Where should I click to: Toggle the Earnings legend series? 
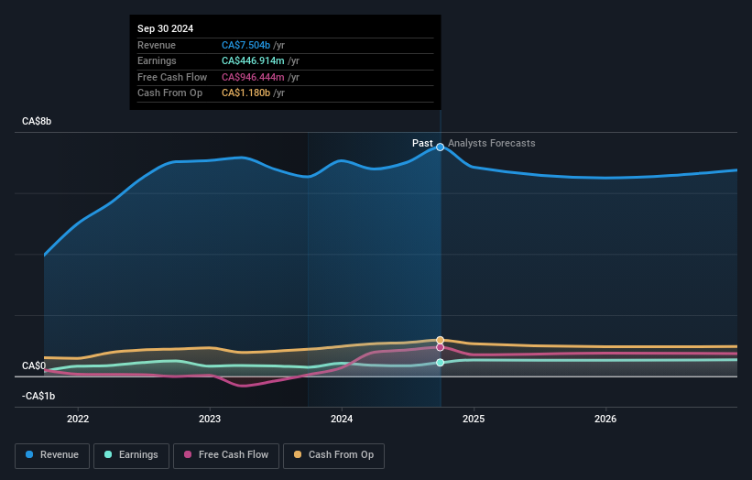131,455
